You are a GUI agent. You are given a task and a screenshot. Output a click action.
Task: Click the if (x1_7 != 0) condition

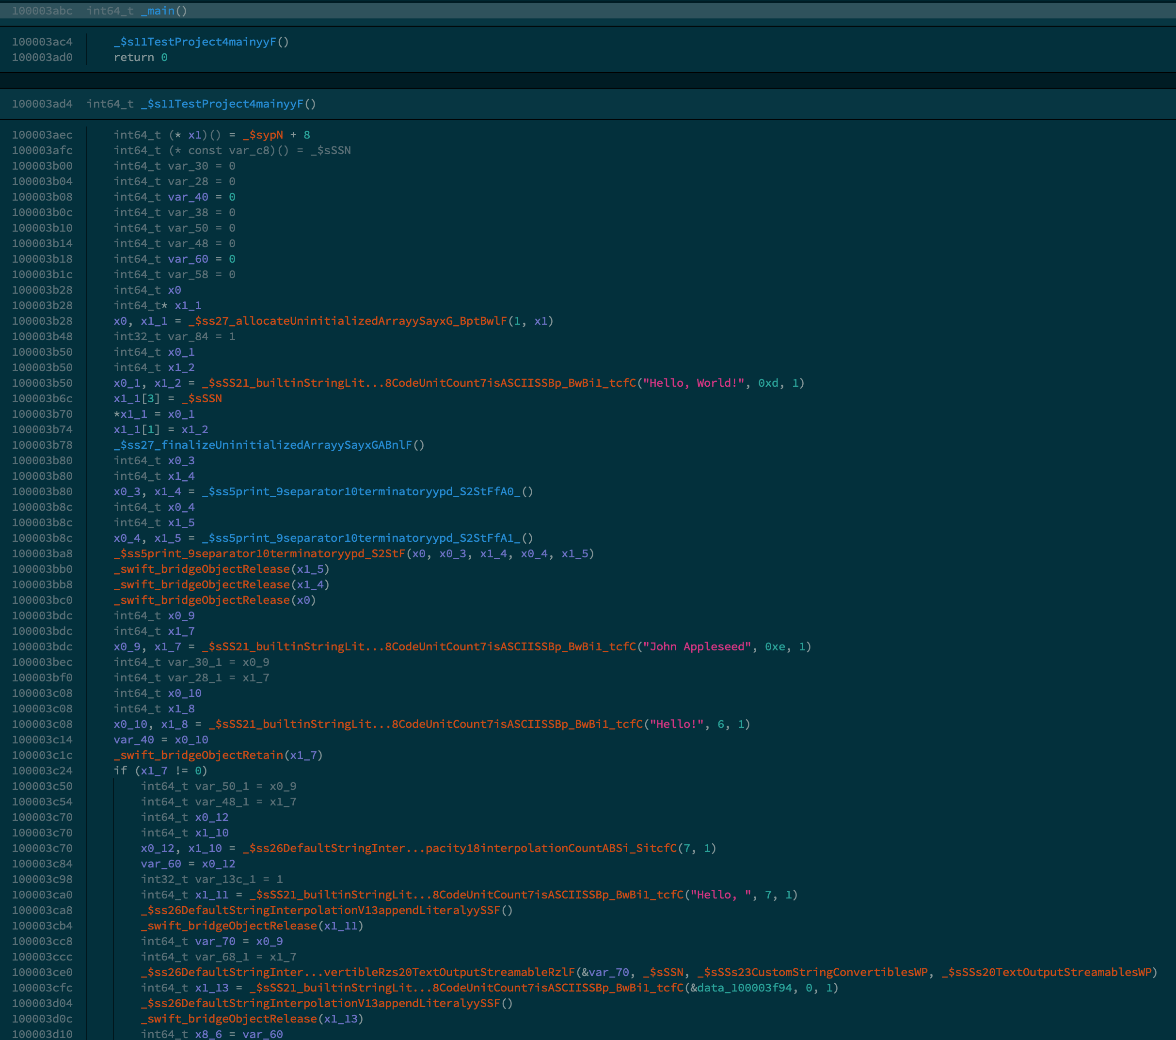pyautogui.click(x=160, y=772)
